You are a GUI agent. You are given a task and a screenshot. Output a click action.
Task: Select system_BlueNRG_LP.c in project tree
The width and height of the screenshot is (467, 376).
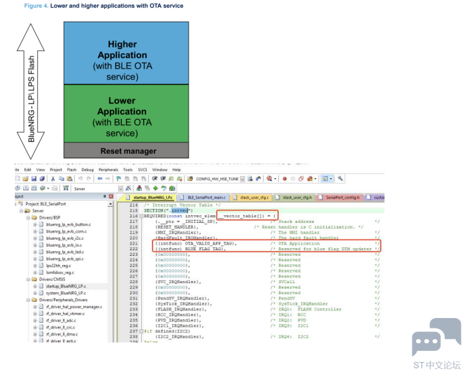click(66, 293)
